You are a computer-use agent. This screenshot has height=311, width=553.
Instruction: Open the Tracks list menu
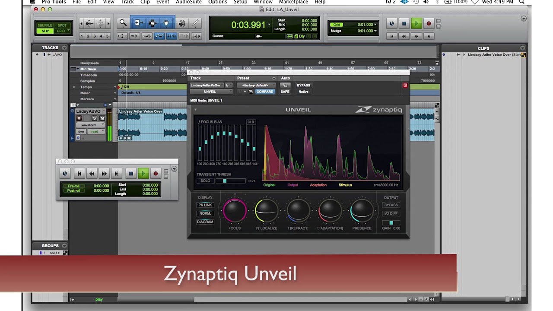tap(64, 48)
